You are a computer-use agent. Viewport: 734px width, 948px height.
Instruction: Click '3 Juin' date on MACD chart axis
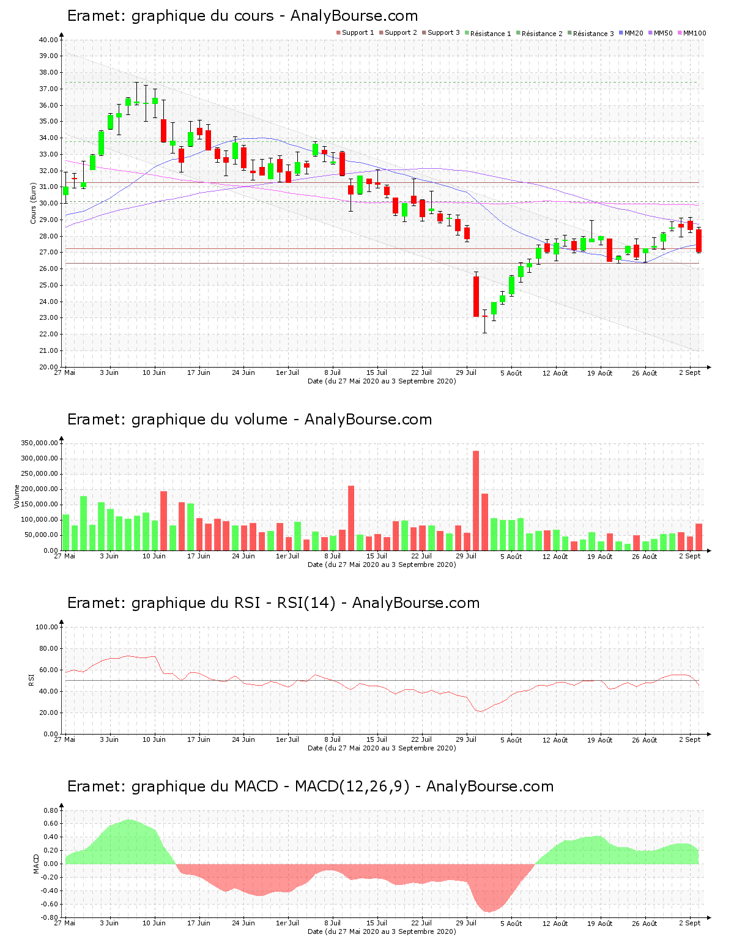[x=109, y=923]
